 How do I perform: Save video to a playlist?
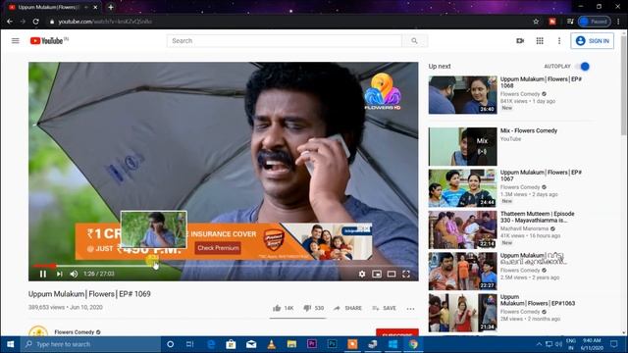click(x=384, y=308)
